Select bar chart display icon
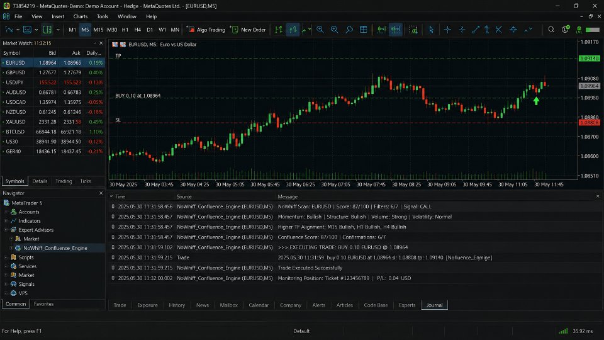604x340 pixels. coord(279,30)
